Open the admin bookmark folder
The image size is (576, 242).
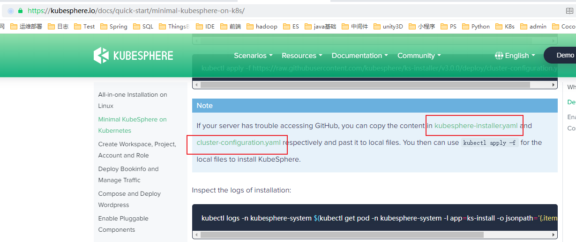pos(533,27)
